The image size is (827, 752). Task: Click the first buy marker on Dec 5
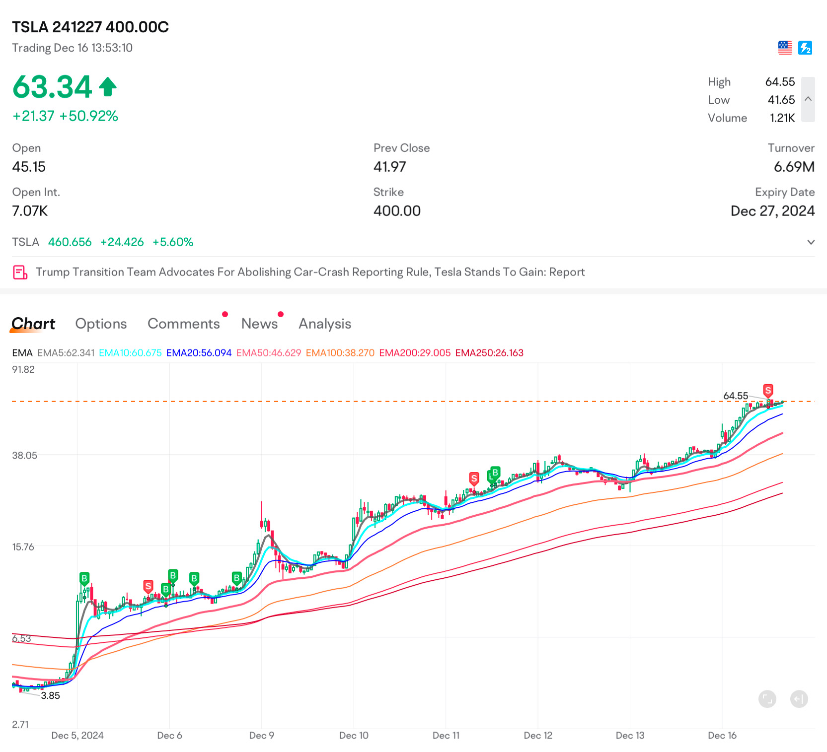tap(84, 579)
